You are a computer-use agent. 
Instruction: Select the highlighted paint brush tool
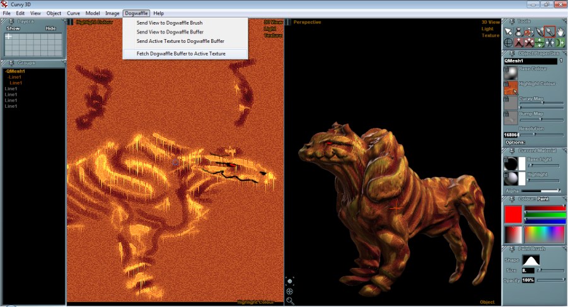[x=550, y=31]
